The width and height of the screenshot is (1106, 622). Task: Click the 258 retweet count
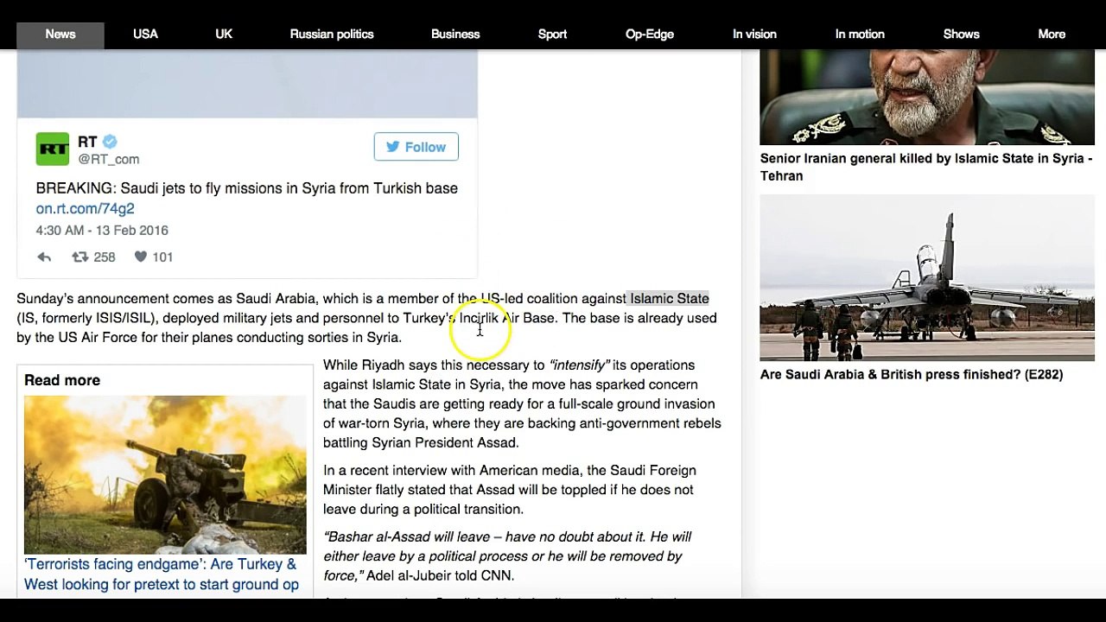pos(105,257)
